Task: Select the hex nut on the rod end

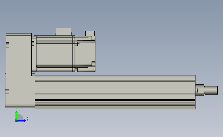Action: click(200, 90)
